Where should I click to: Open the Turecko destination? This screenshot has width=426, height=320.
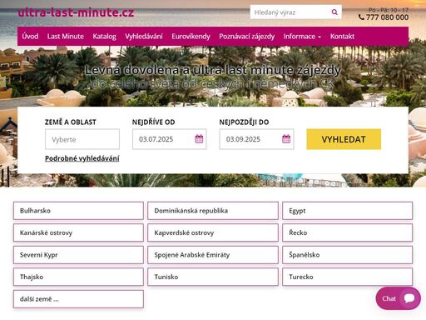[348, 277]
